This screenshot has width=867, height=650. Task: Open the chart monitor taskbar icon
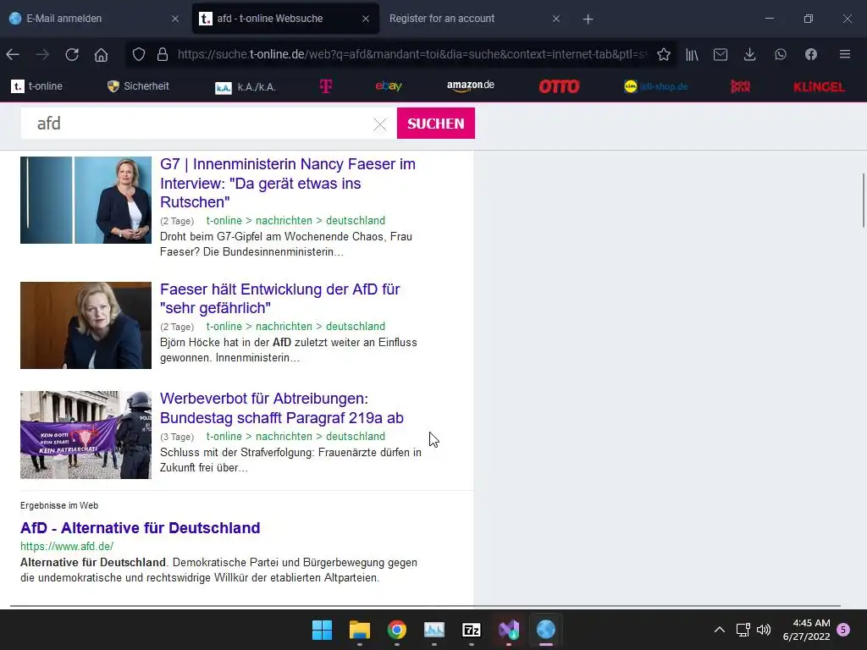434,630
